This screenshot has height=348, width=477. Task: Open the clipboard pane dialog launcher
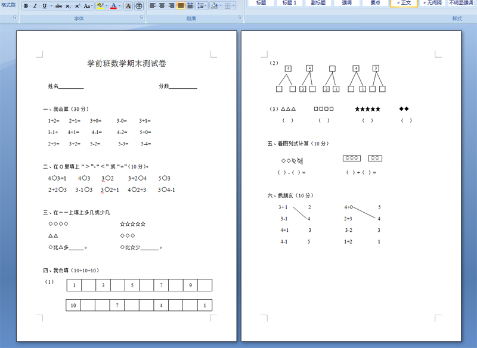14,18
